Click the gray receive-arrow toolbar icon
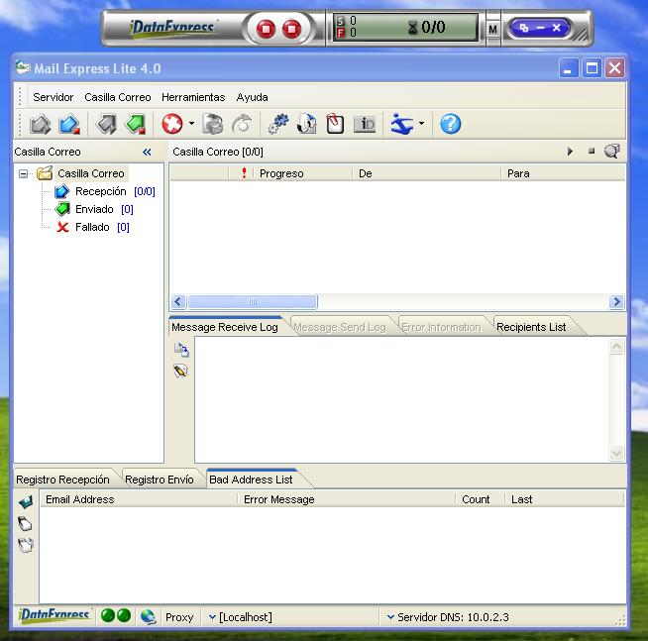Screen dimensions: 648x641 40,125
